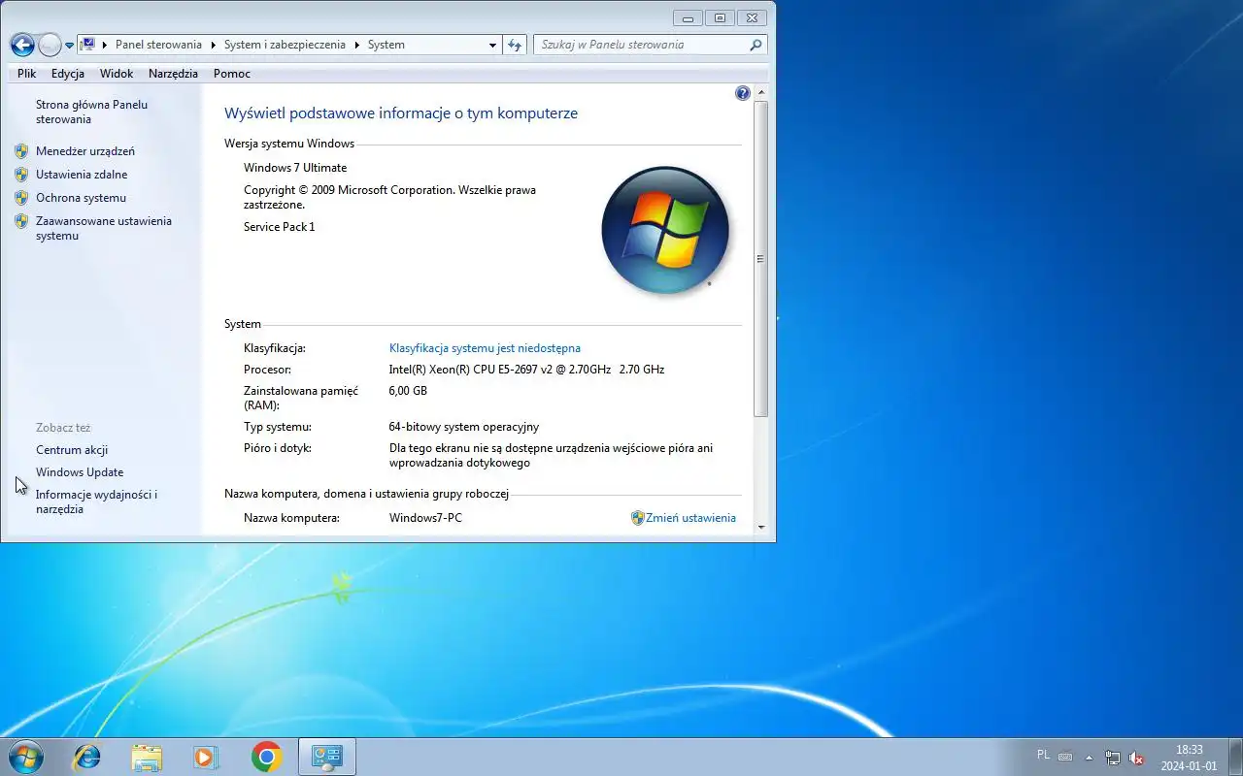This screenshot has width=1243, height=776.
Task: Click the muted volume speaker tray icon
Action: (1135, 758)
